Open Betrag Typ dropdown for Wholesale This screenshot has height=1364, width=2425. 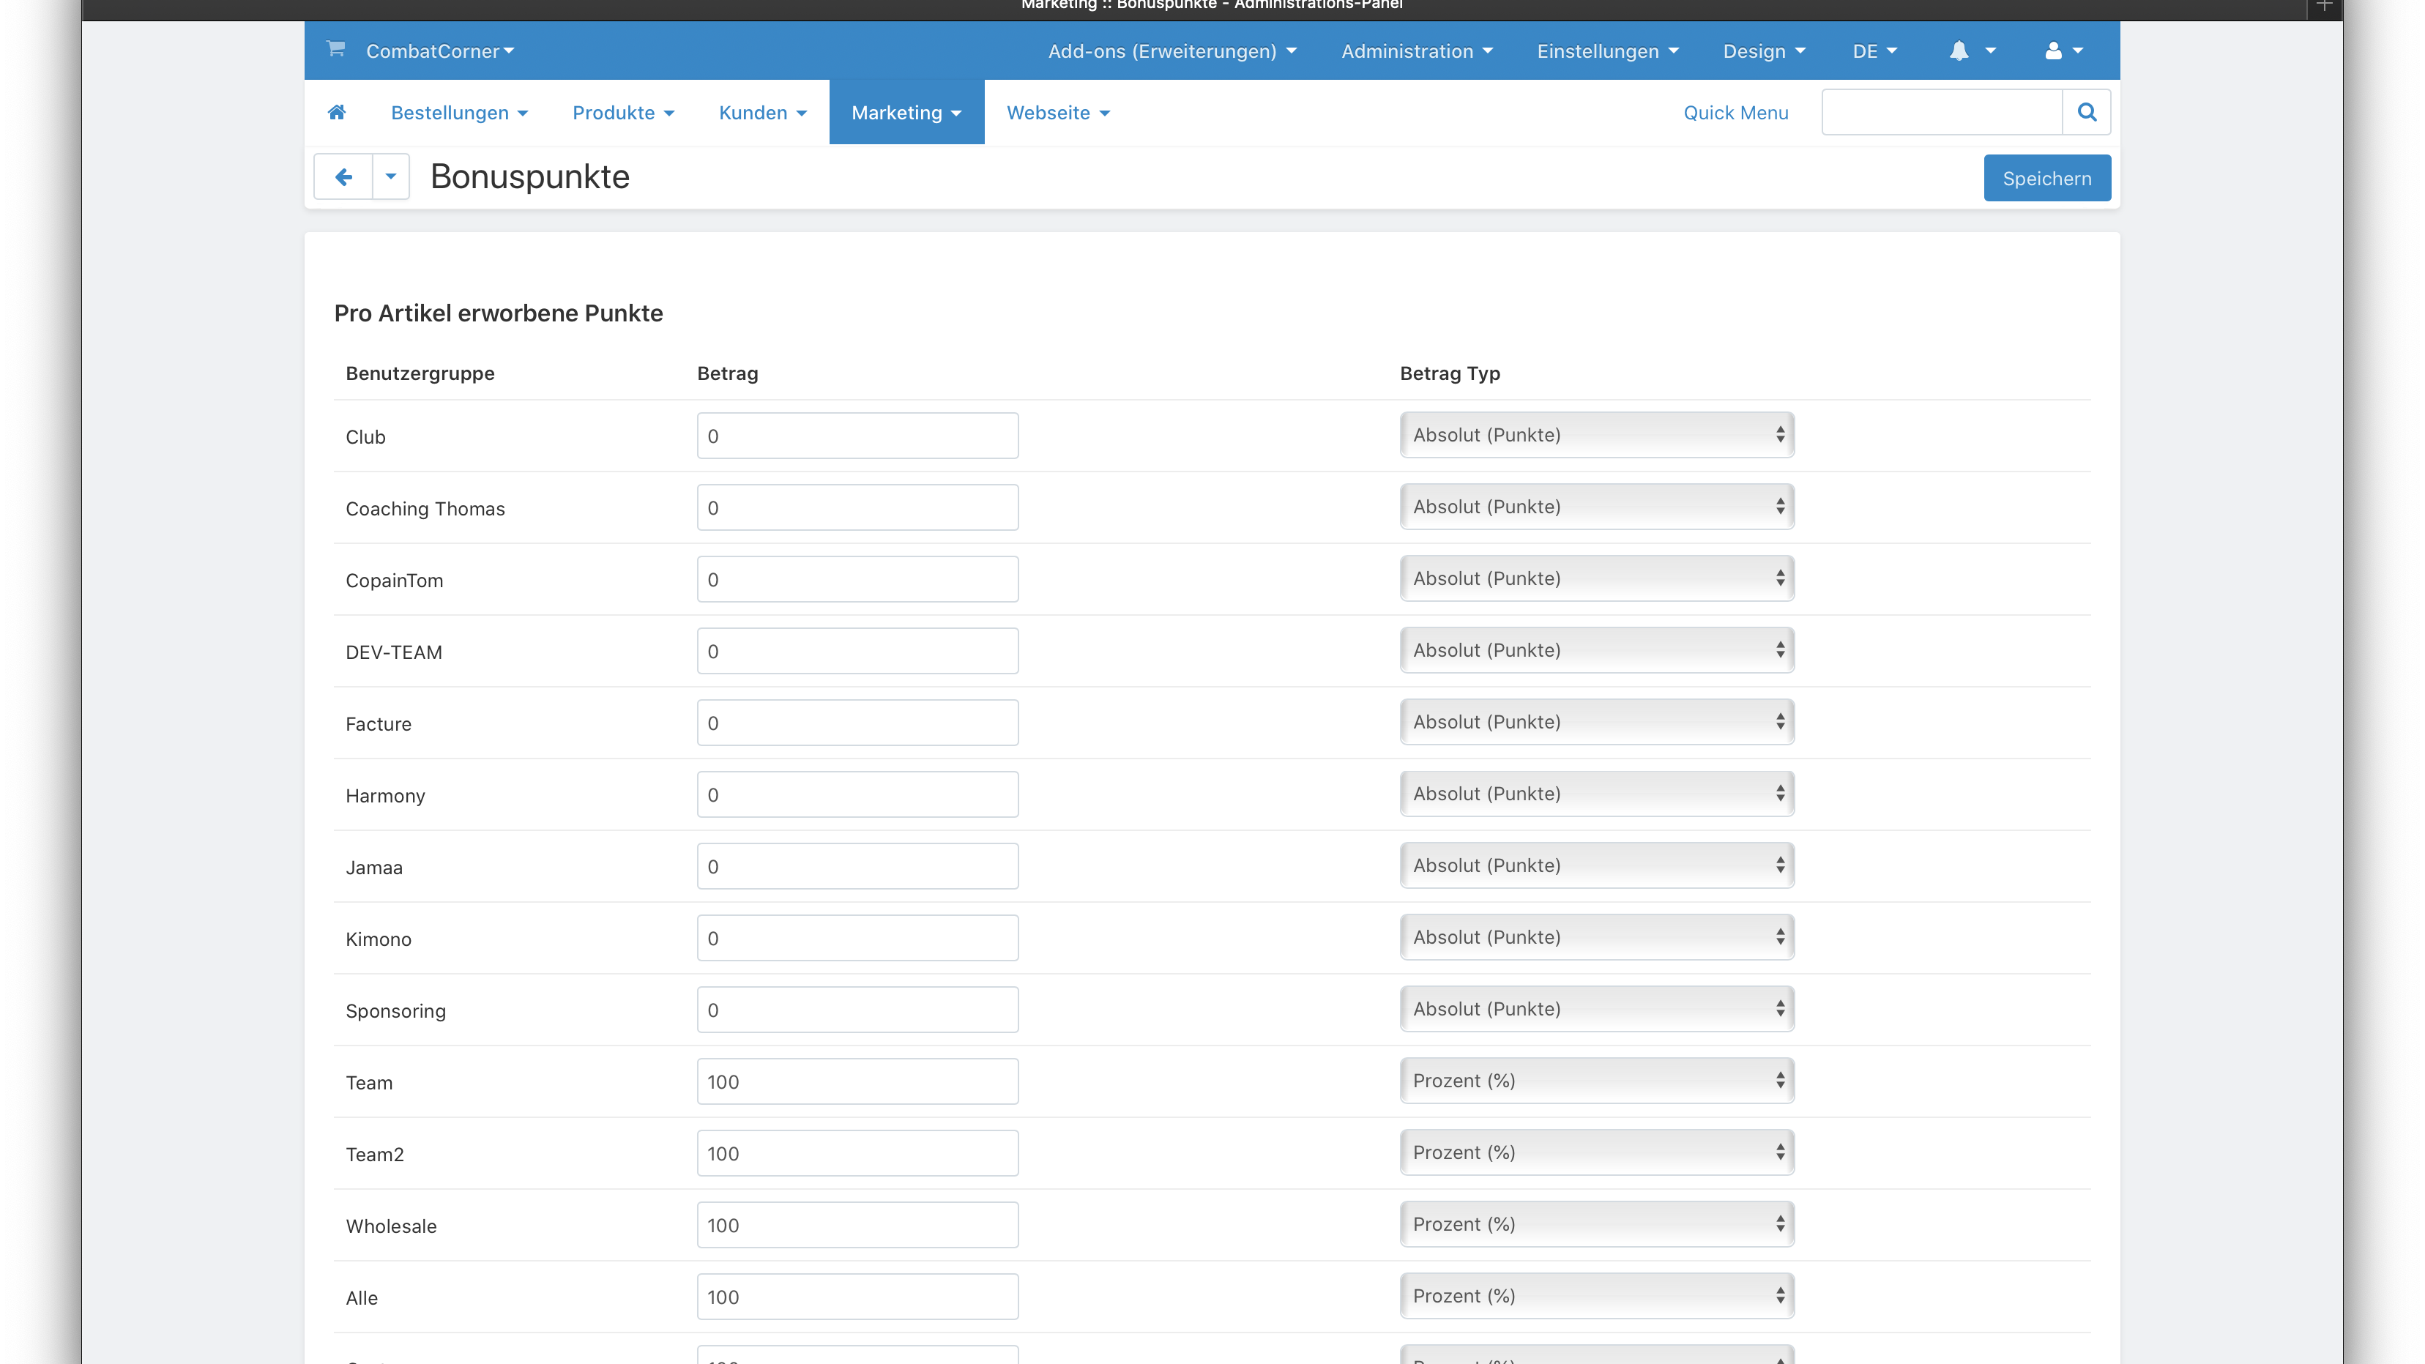tap(1597, 1223)
